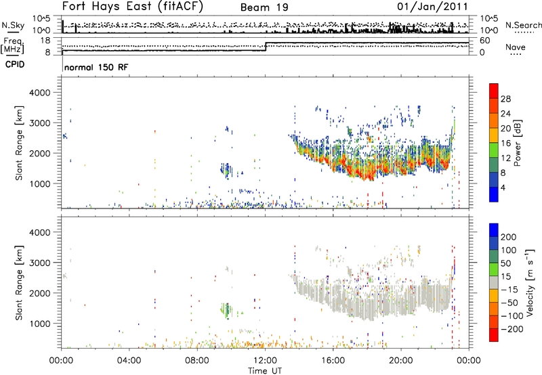Click the '28' Power colorbar tick

[505, 99]
